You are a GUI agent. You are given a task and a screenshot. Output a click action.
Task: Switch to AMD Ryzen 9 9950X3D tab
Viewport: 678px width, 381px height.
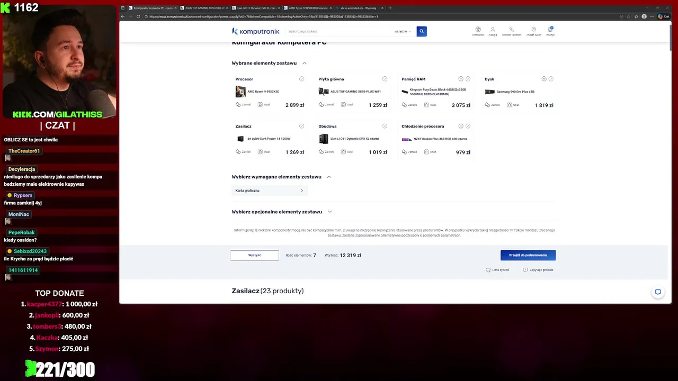click(x=307, y=8)
